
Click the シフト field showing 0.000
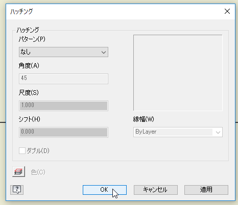coord(63,132)
